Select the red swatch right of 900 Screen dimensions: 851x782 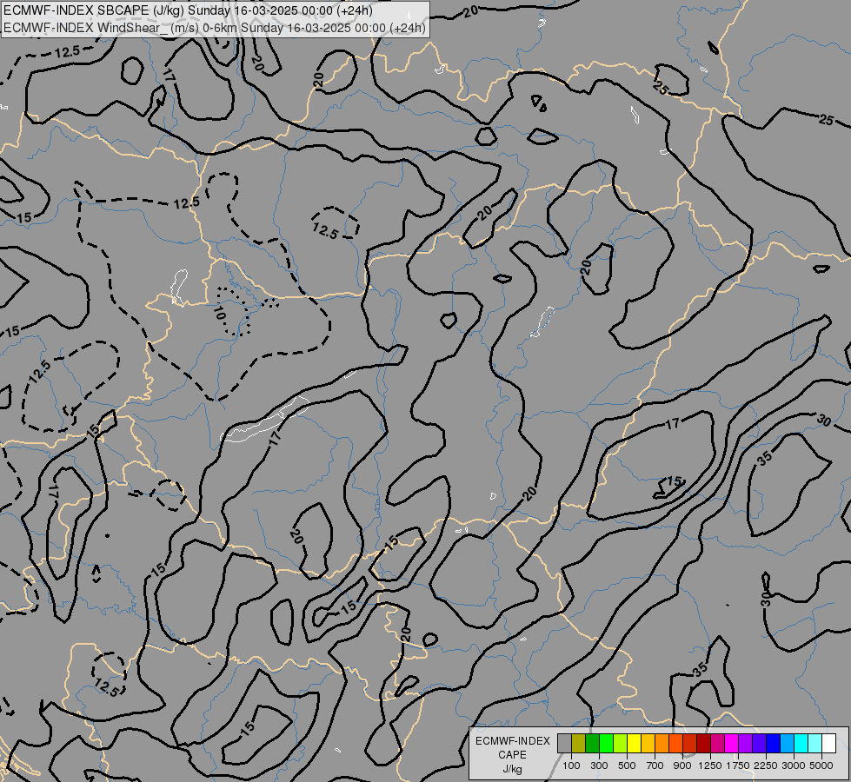coord(690,744)
